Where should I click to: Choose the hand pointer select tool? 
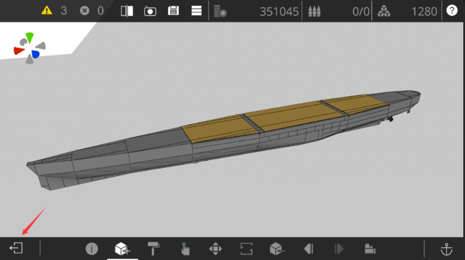tap(185, 248)
